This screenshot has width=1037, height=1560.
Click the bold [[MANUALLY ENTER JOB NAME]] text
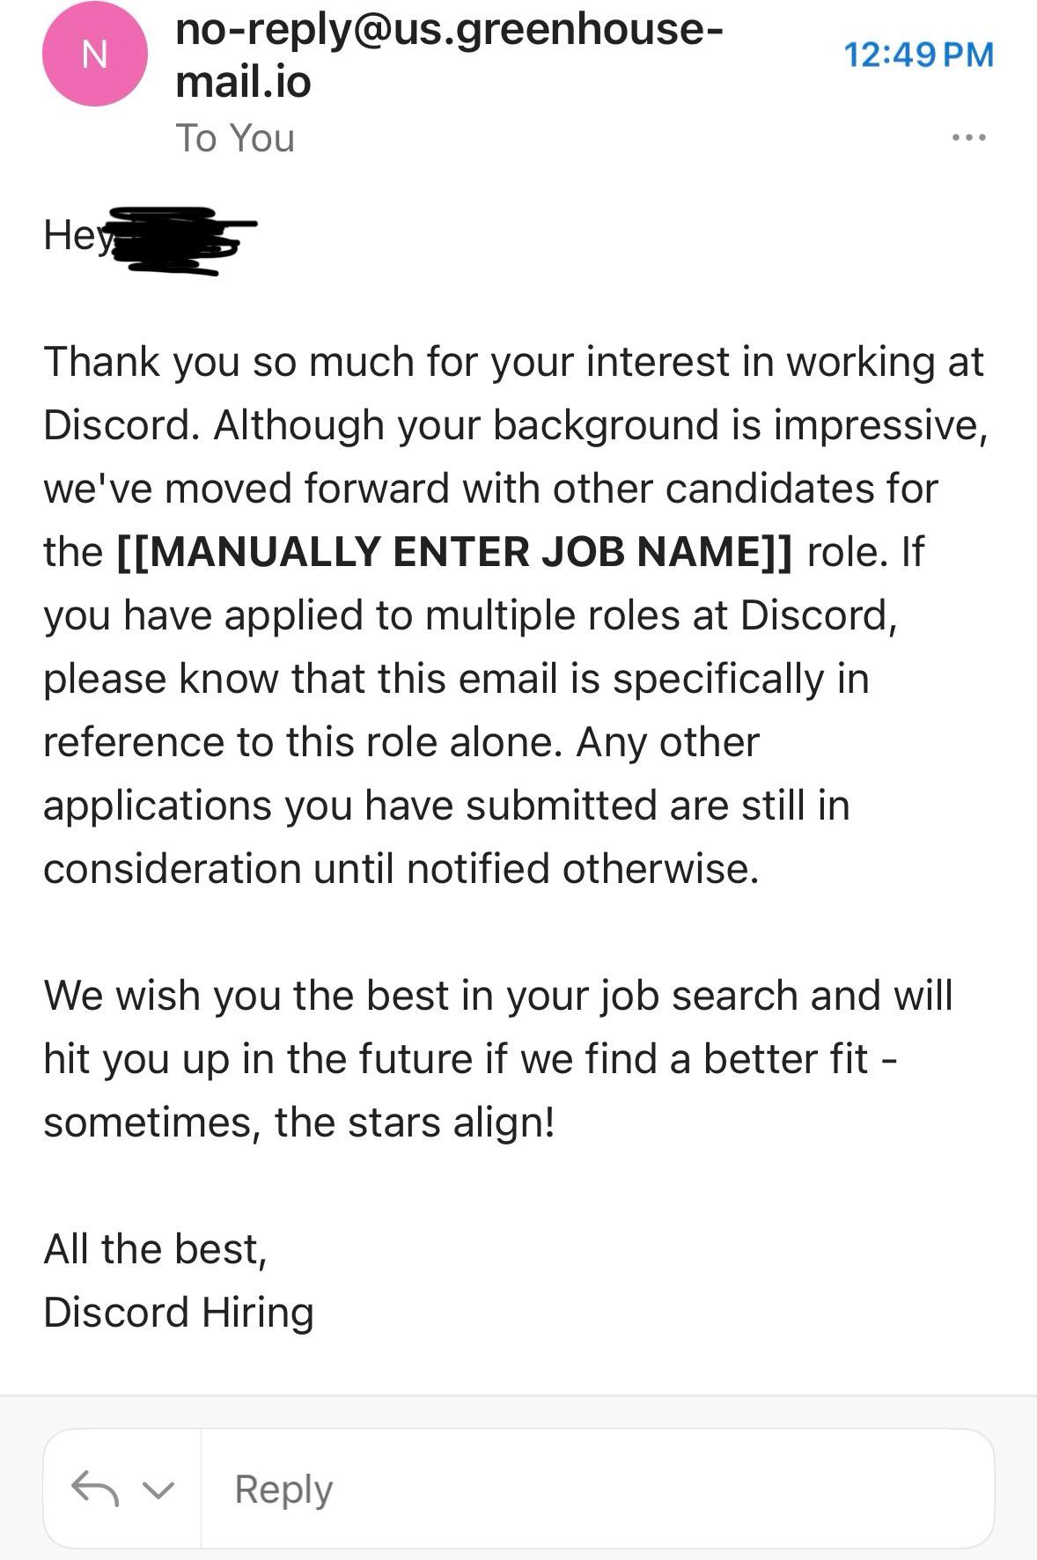(x=454, y=552)
